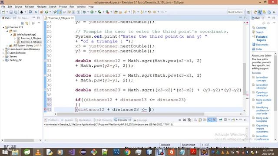278x156 pixels.
Task: Open VLC from the Windows taskbar
Action: pyautogui.click(x=38, y=152)
